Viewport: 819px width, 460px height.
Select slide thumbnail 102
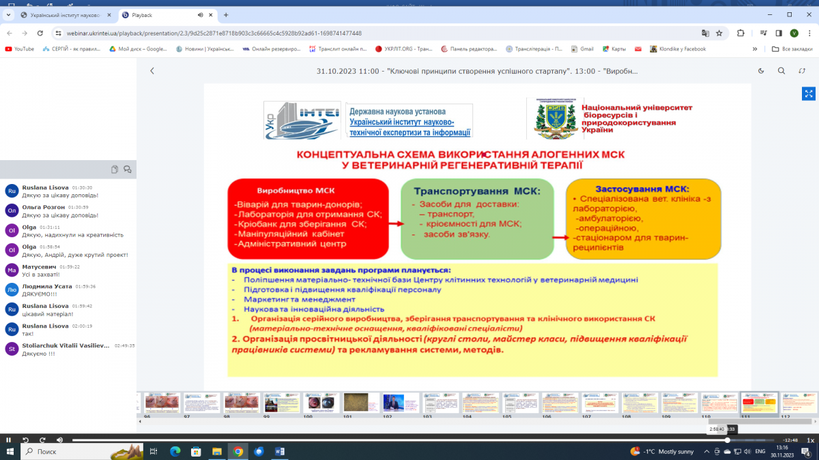400,403
